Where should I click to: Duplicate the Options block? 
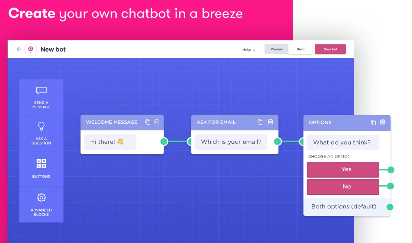(373, 122)
